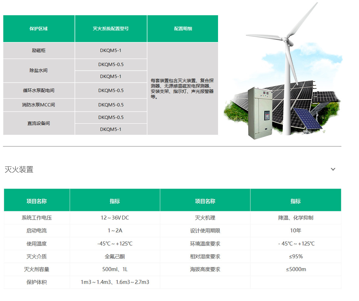Select the 励磁柜 protection area cell
The image size is (359, 301).
39,51
